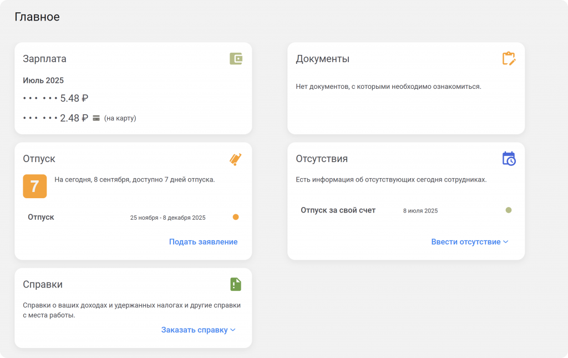
Task: Click the calendar clock icon in Отсутствия
Action: pos(509,159)
